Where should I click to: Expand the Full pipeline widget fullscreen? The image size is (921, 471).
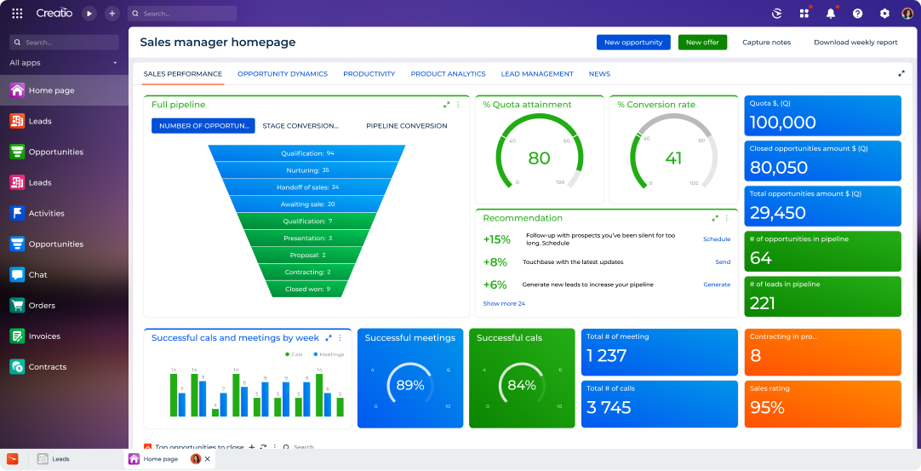pyautogui.click(x=447, y=105)
